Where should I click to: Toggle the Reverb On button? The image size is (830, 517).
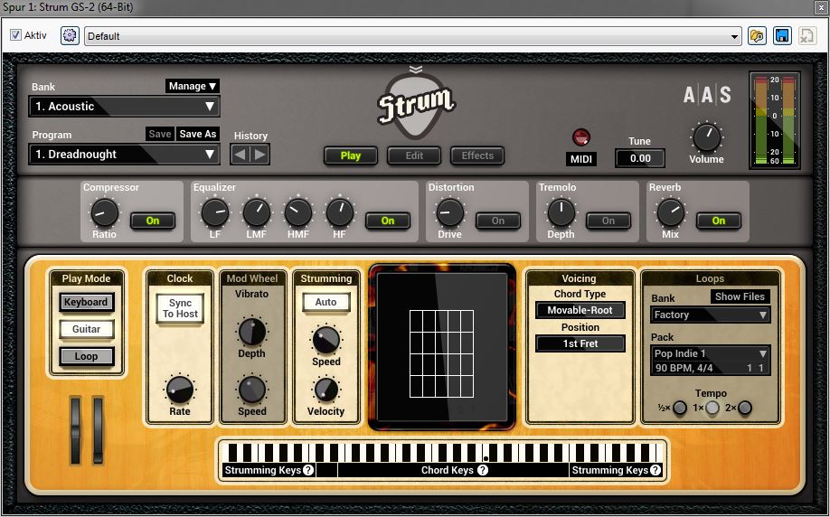(x=718, y=221)
